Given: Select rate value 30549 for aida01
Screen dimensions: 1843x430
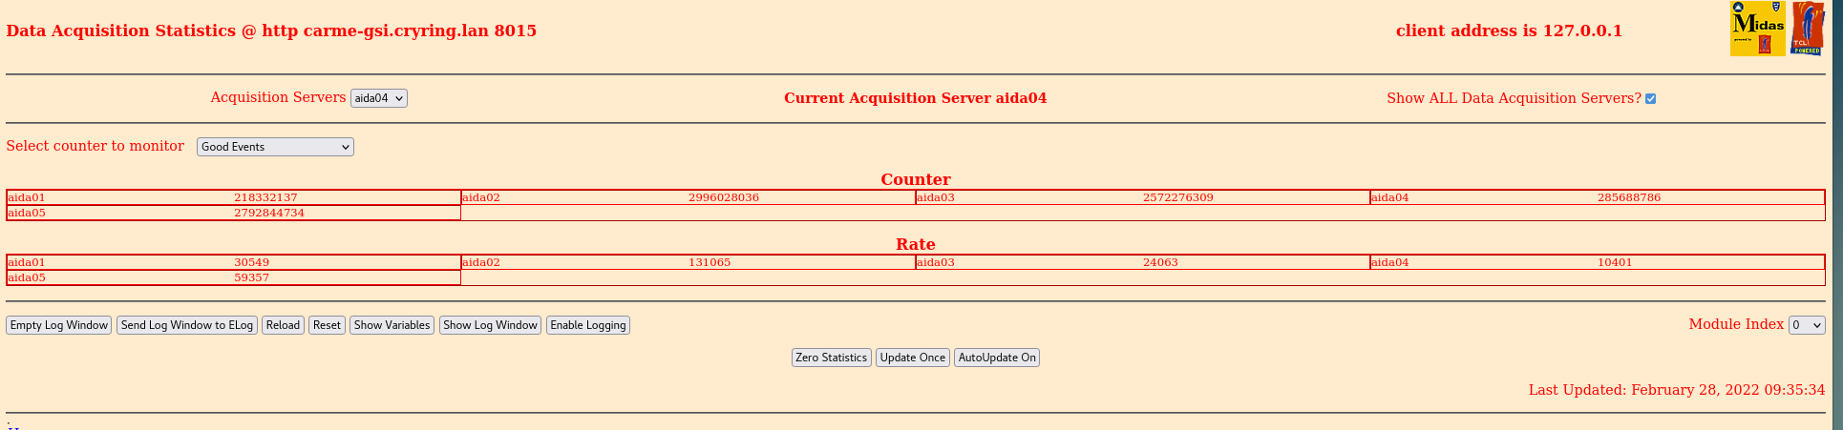Looking at the screenshot, I should [x=252, y=262].
